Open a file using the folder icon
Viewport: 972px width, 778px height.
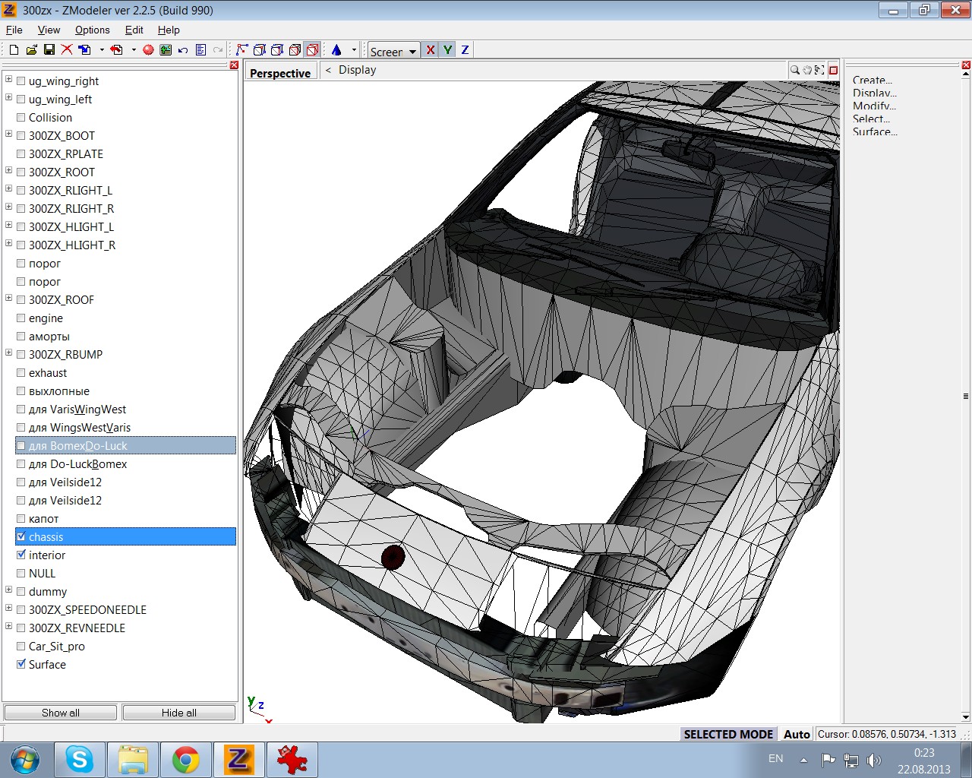31,50
